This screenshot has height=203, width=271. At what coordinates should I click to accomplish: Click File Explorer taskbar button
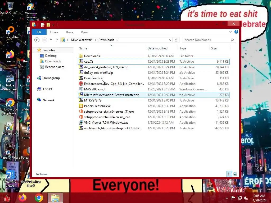coord(55,198)
